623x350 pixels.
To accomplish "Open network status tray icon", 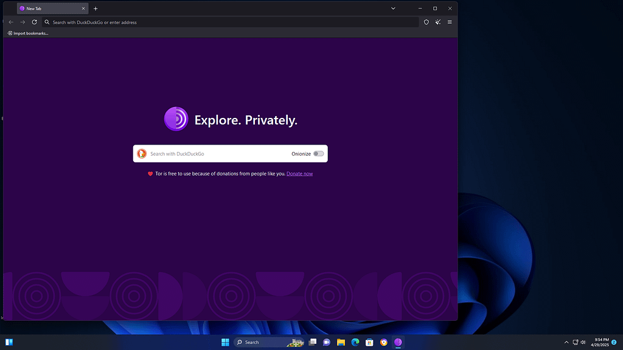I will click(576, 342).
